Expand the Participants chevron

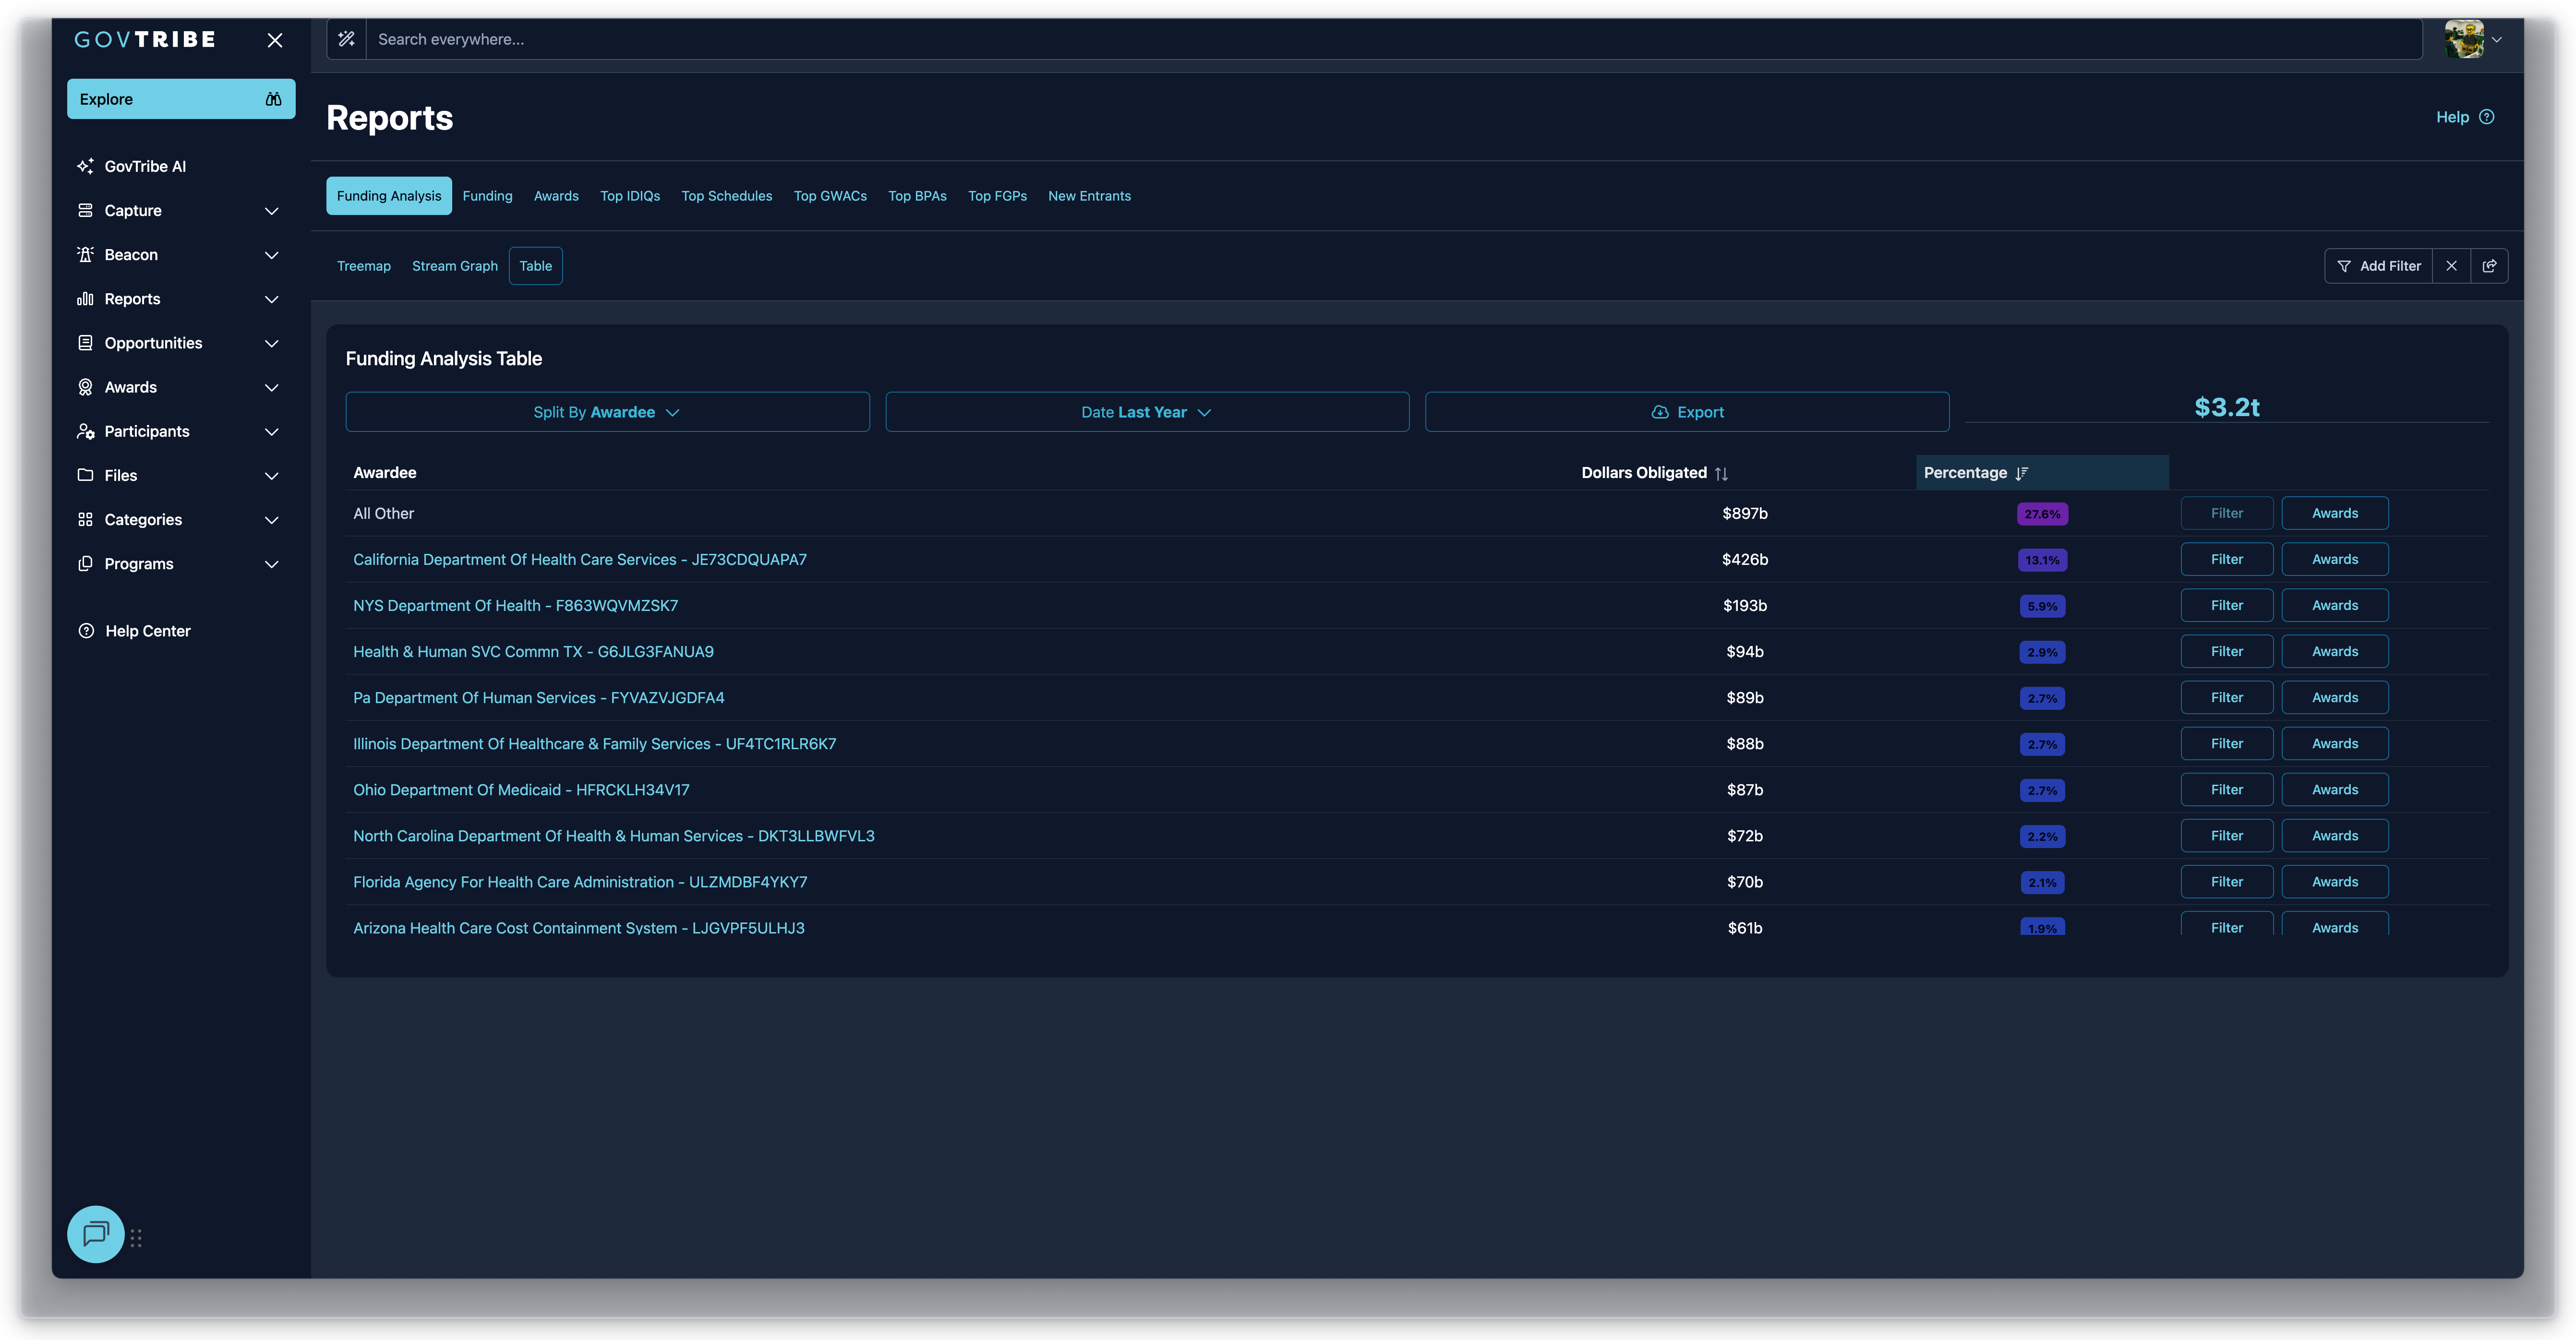(x=271, y=431)
